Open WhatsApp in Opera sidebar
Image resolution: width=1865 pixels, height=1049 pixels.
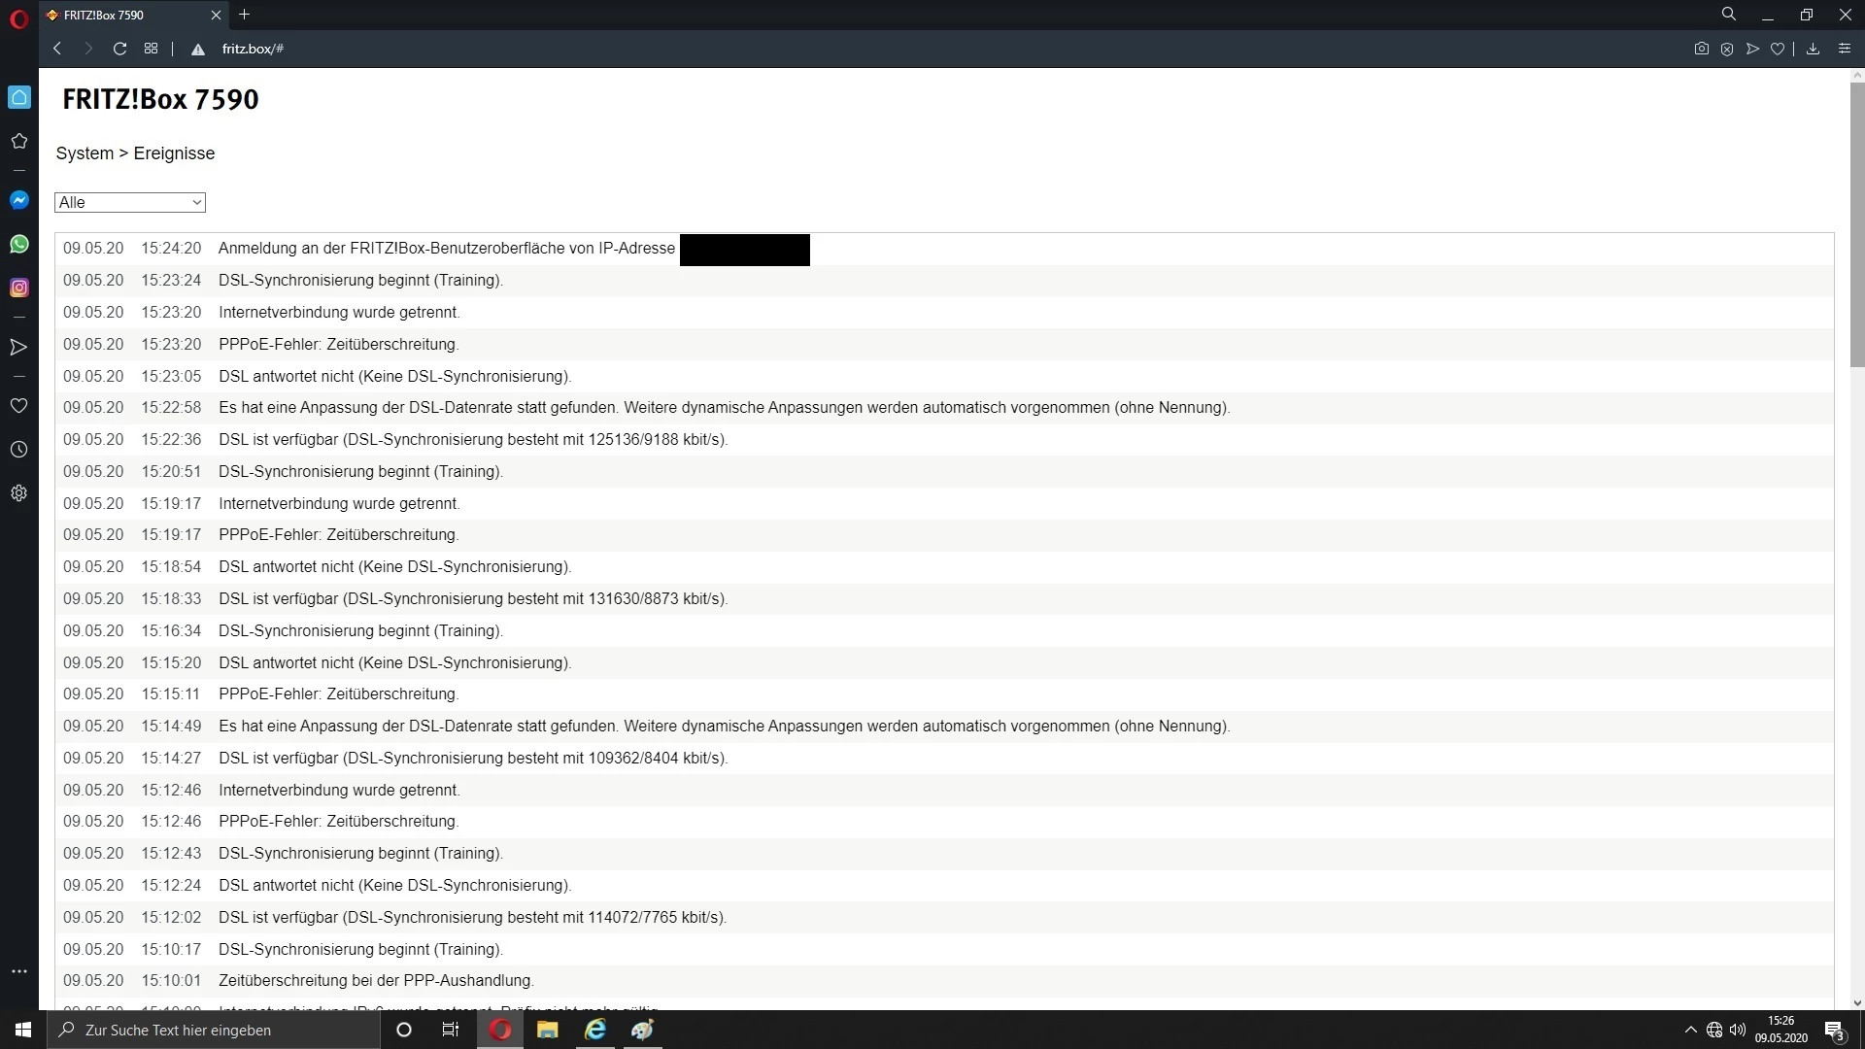tap(19, 244)
